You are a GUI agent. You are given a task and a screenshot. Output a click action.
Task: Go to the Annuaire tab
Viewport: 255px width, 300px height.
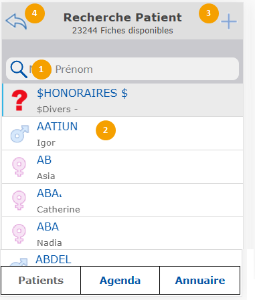pyautogui.click(x=200, y=280)
